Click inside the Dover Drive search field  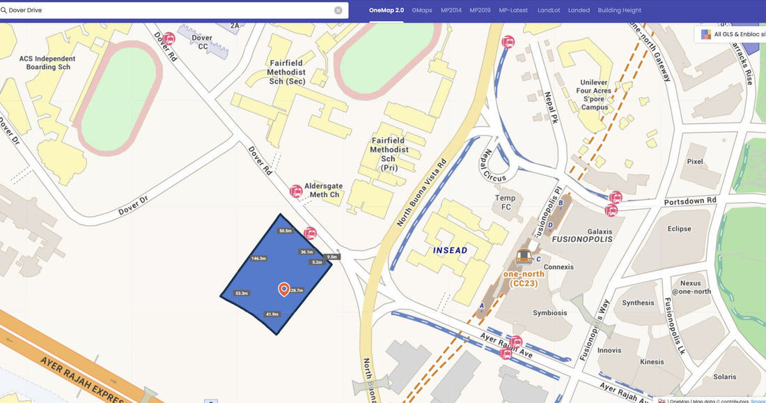tap(139, 10)
